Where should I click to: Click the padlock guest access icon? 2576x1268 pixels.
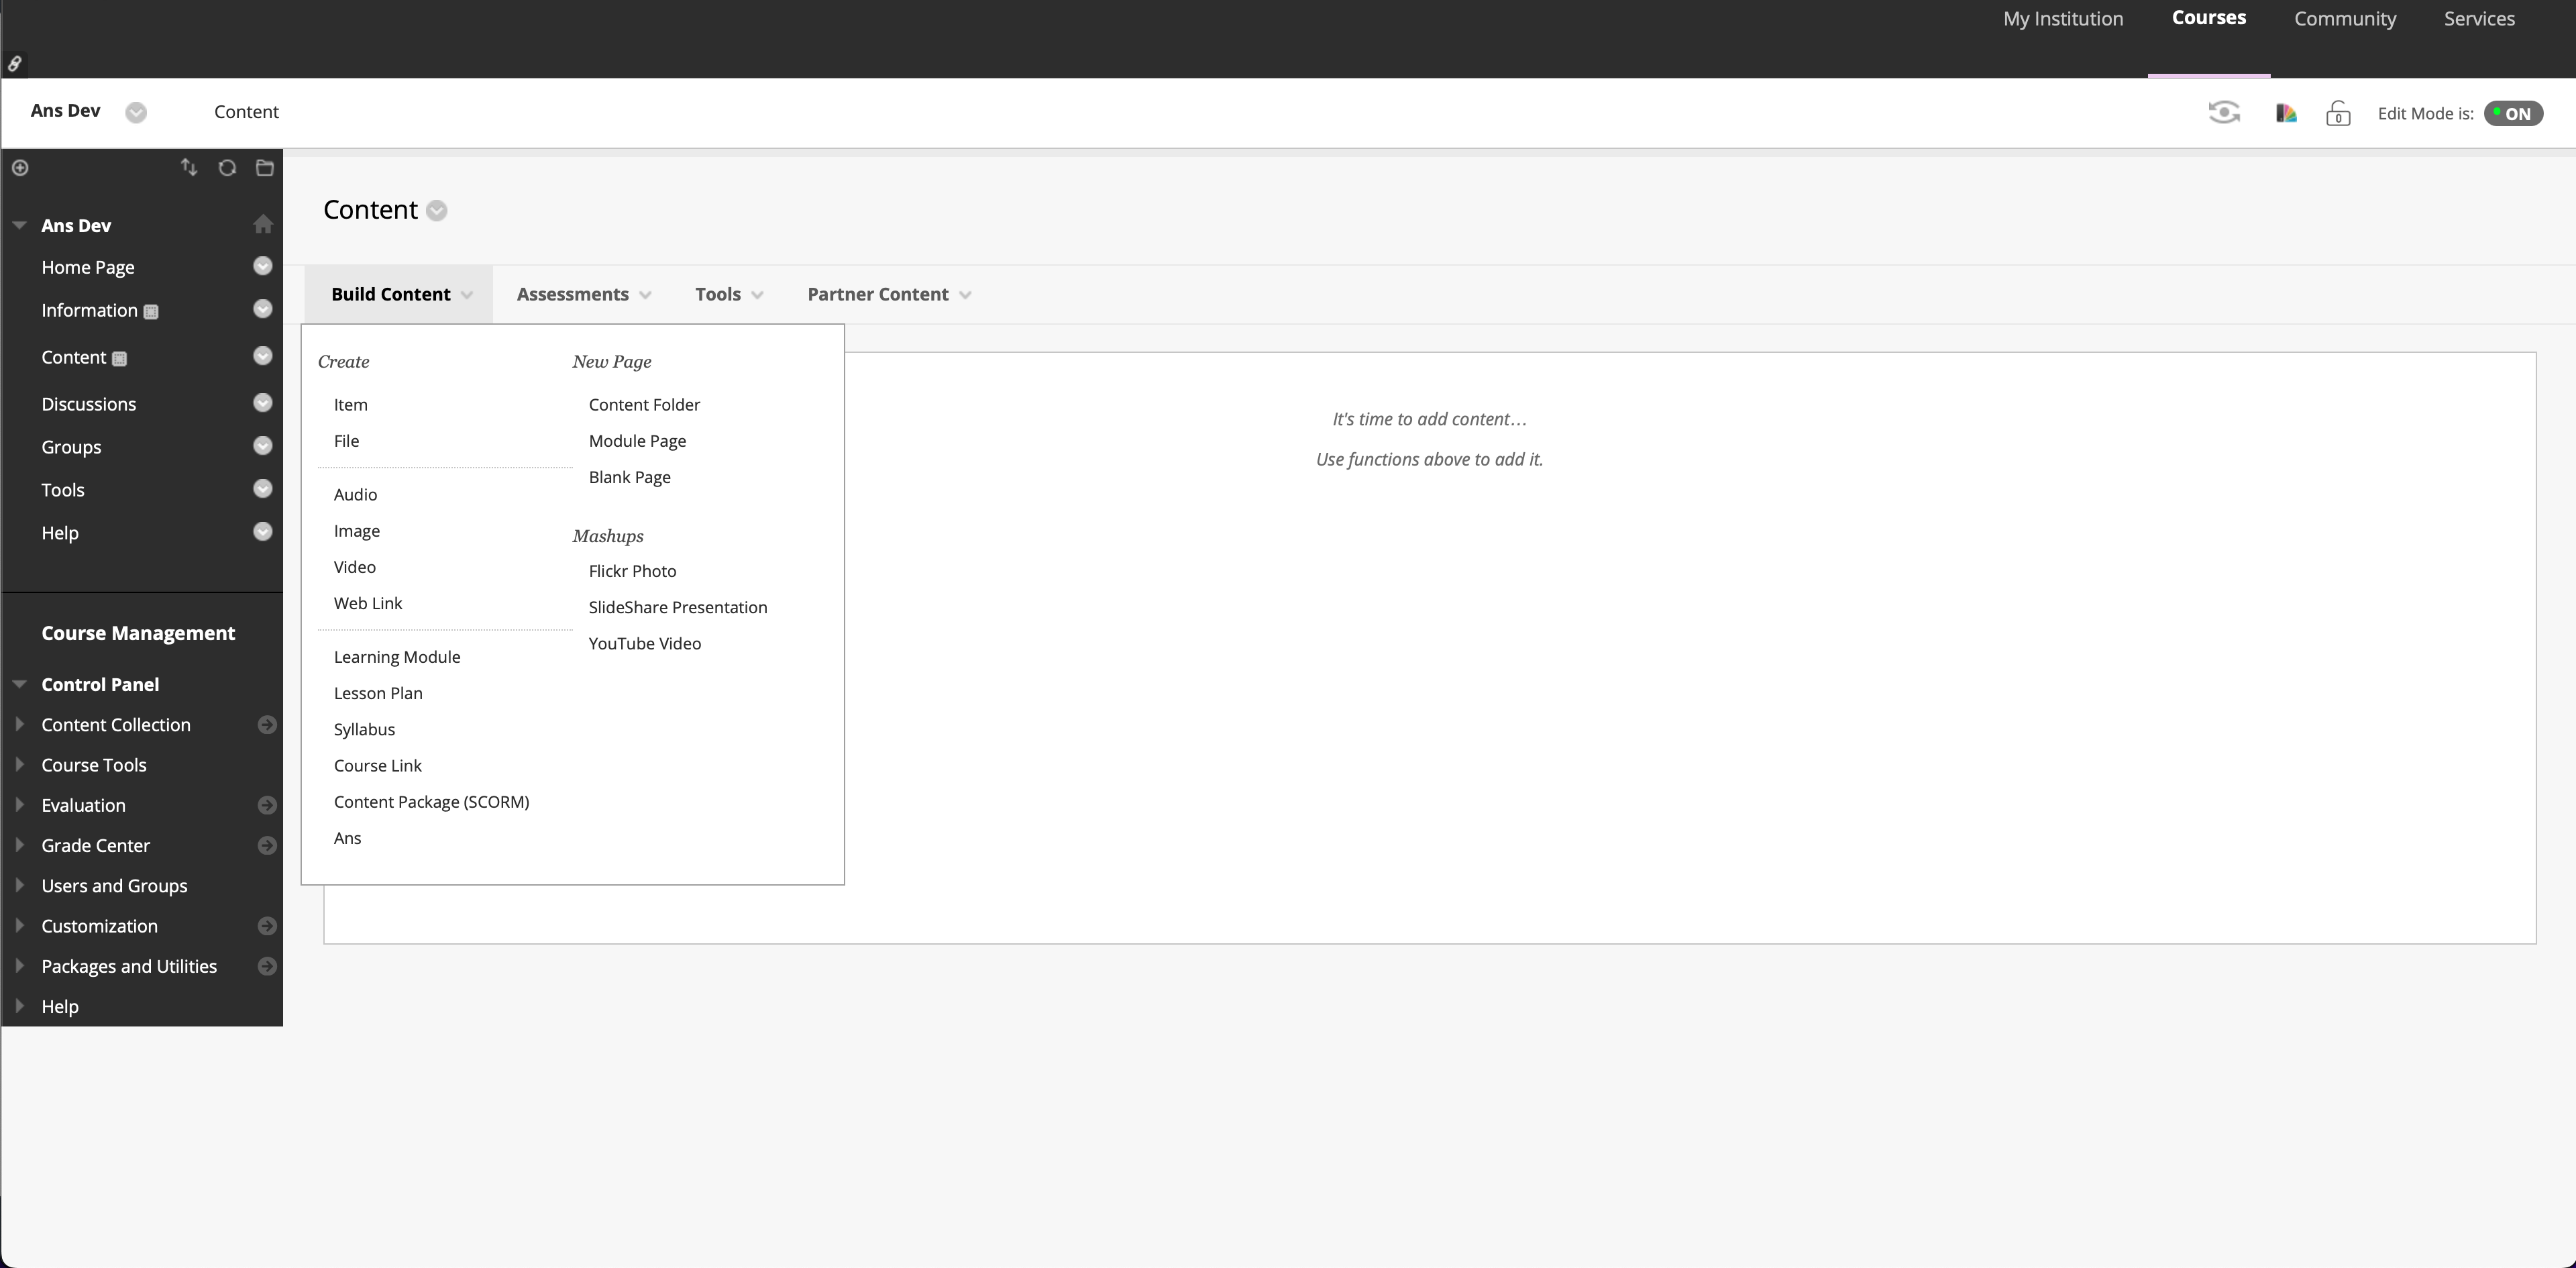[2338, 113]
